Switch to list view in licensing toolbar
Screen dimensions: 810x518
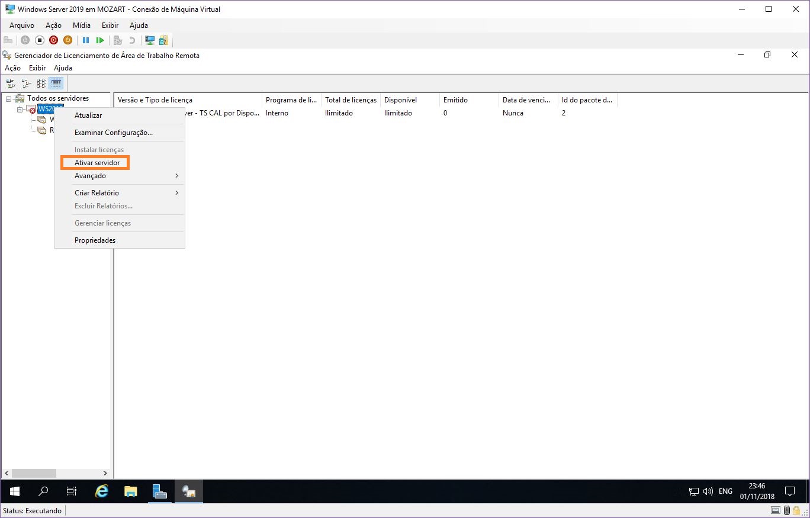pos(41,83)
